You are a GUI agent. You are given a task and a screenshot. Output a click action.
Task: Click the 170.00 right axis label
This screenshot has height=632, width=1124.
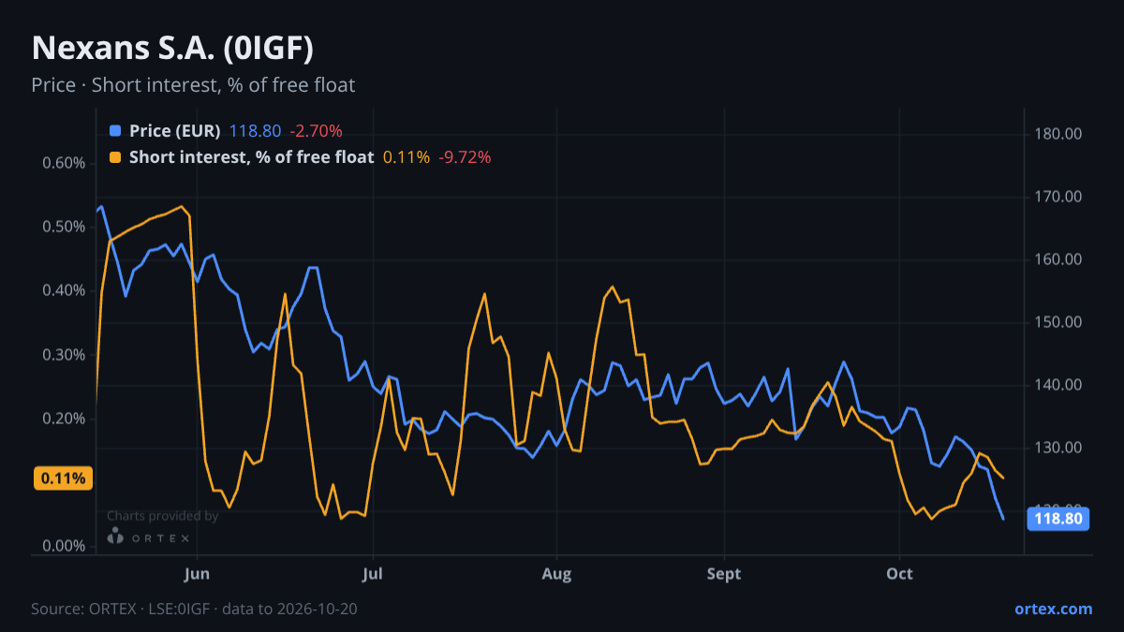pos(1058,197)
